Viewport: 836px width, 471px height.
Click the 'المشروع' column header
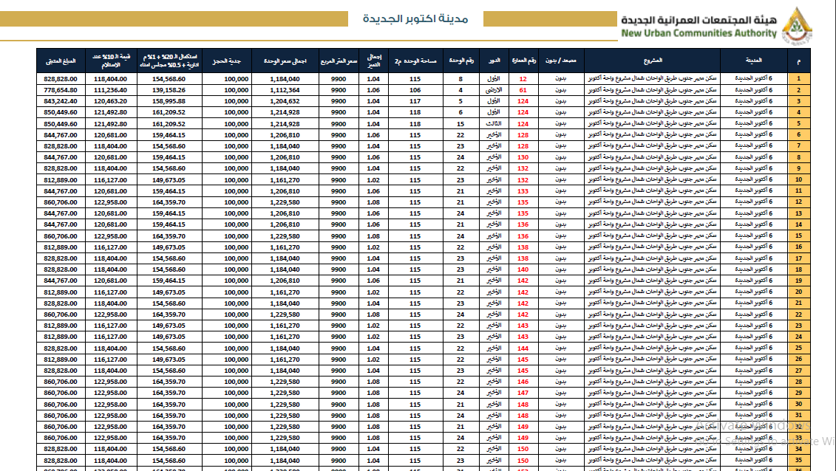pos(652,61)
